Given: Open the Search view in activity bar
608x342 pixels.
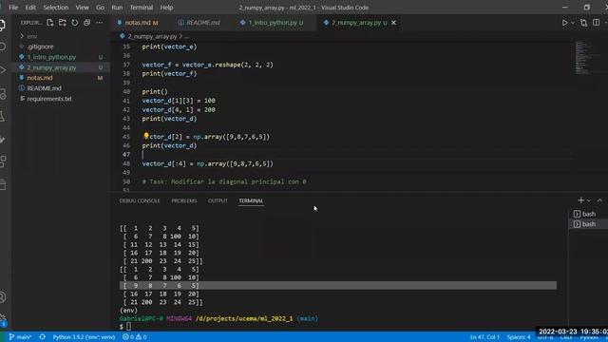Looking at the screenshot, I should click(2, 47).
